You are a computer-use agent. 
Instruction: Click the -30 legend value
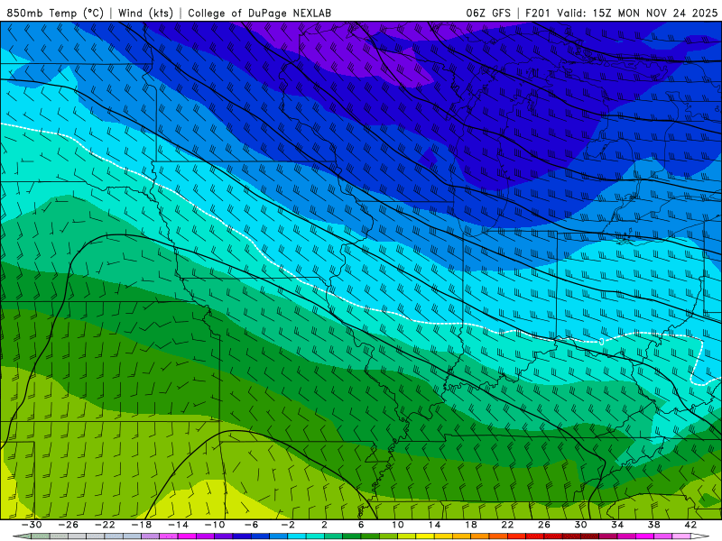click(x=32, y=525)
